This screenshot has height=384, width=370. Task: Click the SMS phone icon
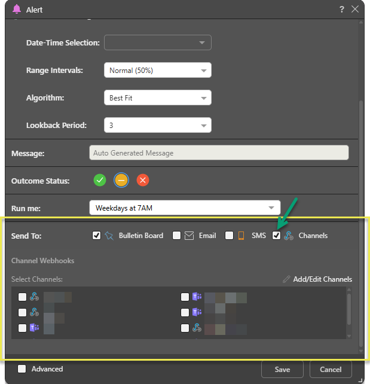(241, 236)
